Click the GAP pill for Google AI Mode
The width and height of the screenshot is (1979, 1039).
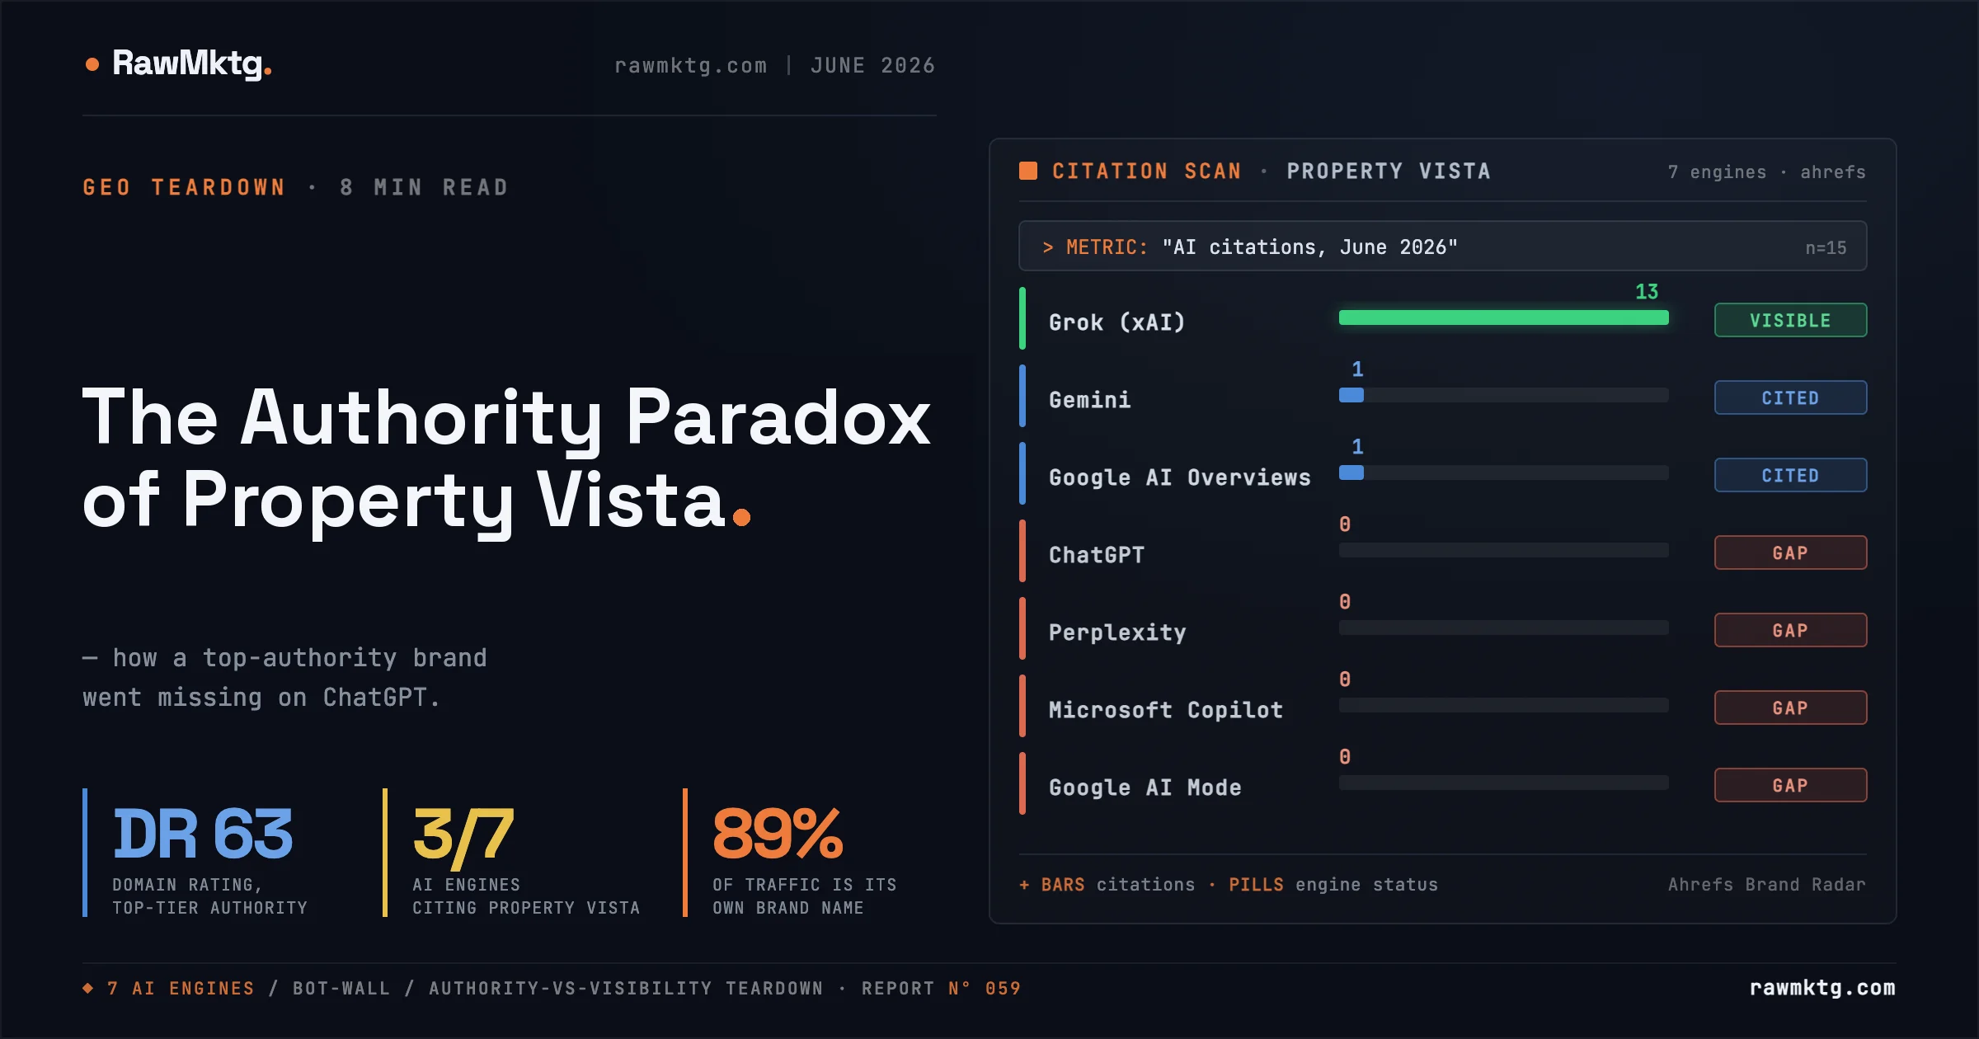[x=1790, y=785]
